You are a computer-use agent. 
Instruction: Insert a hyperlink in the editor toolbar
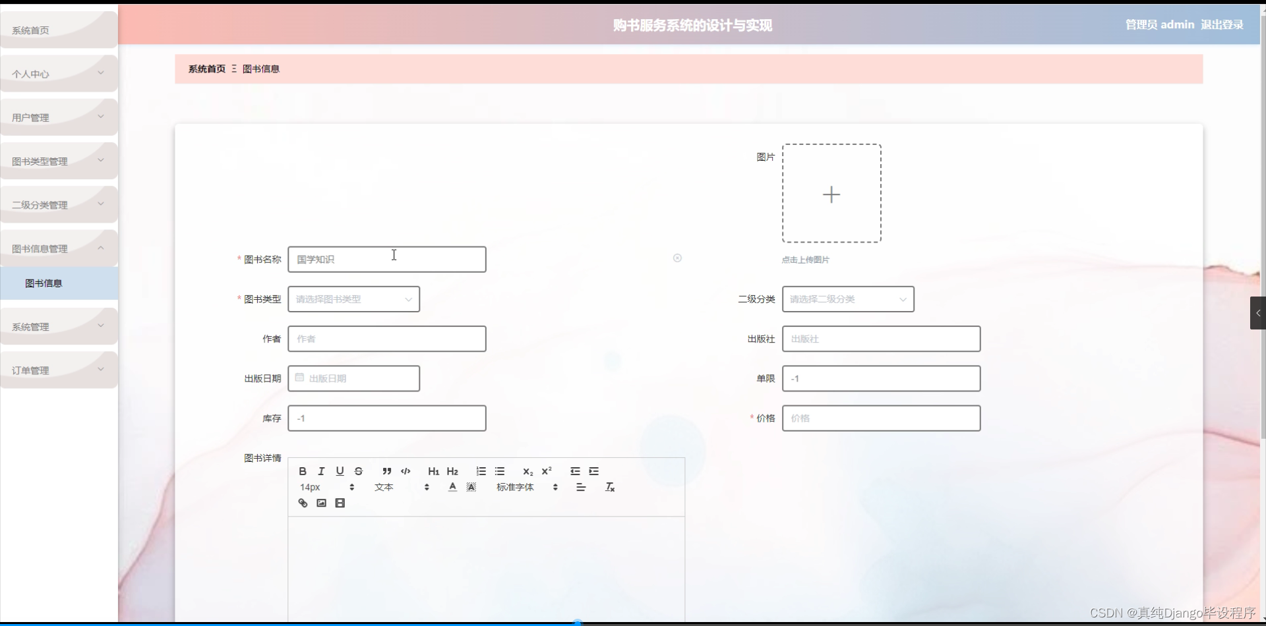(x=303, y=502)
